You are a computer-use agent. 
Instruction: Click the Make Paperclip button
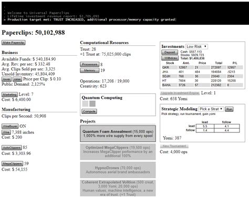(x=14, y=43)
